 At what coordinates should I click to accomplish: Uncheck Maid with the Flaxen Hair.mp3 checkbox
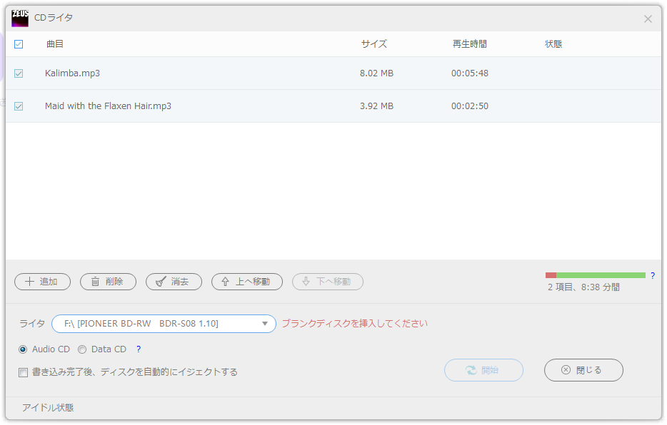coord(19,106)
